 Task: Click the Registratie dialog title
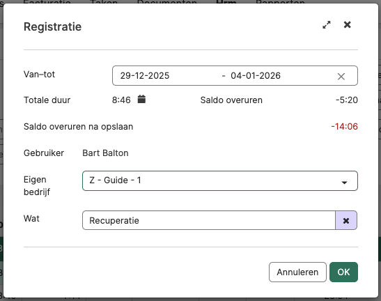(52, 26)
